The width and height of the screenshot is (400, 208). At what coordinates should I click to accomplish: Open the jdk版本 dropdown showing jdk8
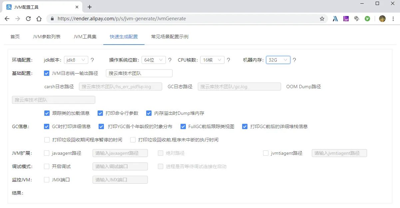pos(76,60)
